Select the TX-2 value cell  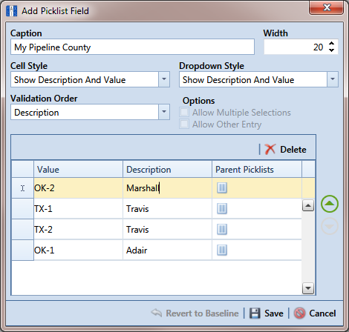click(78, 230)
